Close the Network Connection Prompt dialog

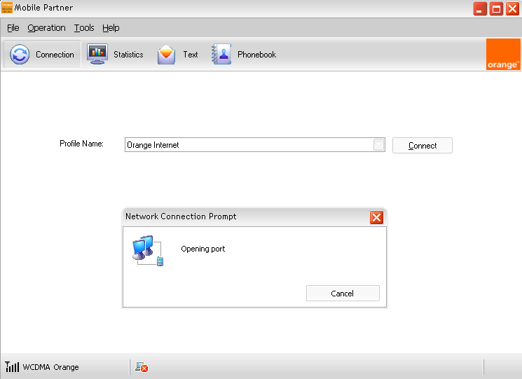(376, 218)
